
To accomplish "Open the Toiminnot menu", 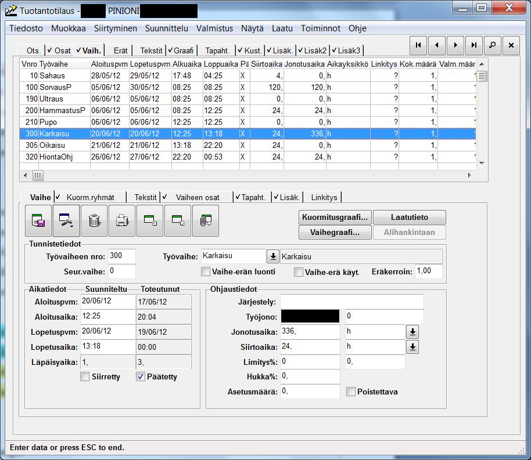I will point(321,28).
